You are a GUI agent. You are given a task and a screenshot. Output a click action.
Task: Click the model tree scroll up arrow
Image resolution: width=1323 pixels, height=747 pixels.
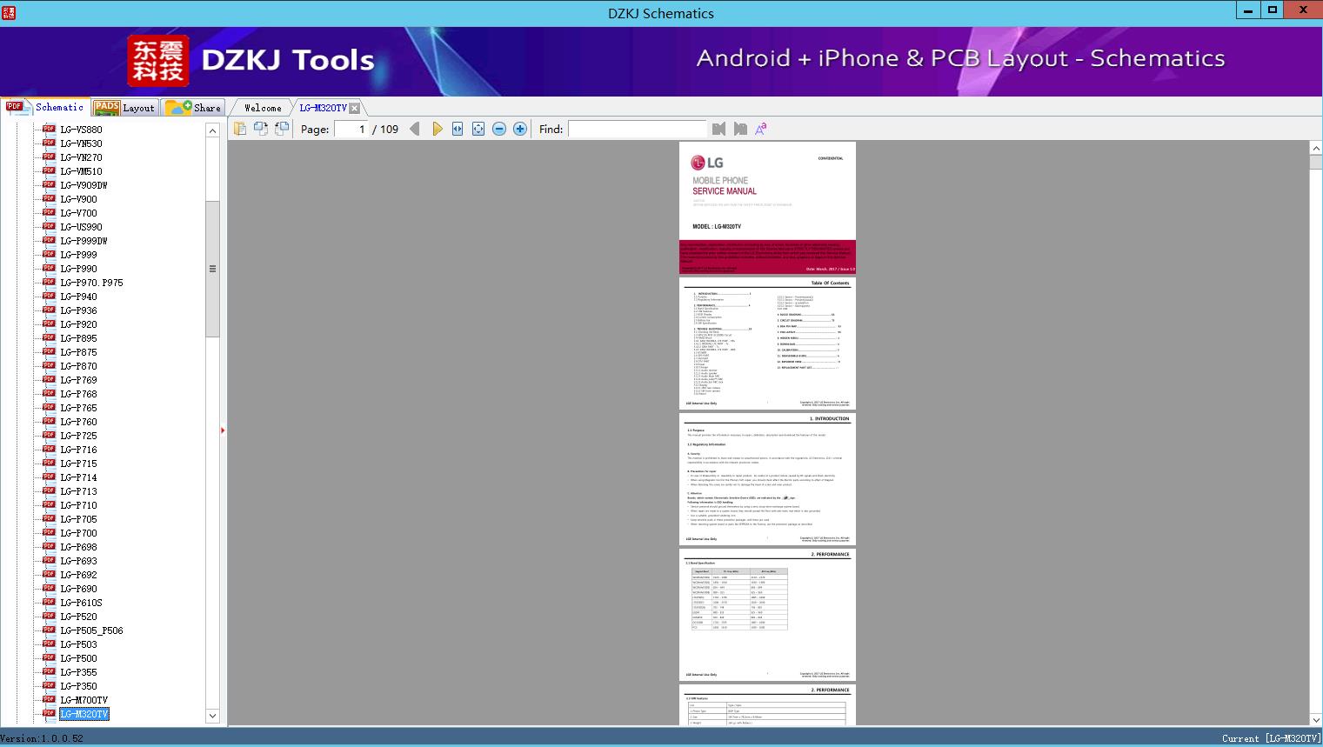point(212,130)
